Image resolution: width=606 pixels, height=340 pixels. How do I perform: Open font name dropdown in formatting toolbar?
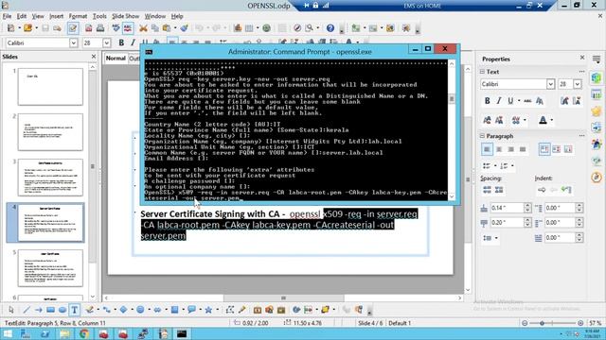click(74, 42)
